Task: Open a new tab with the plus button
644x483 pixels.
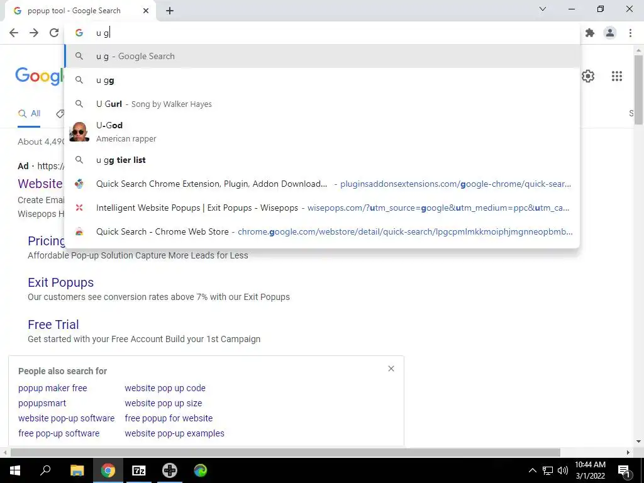Action: click(x=170, y=11)
